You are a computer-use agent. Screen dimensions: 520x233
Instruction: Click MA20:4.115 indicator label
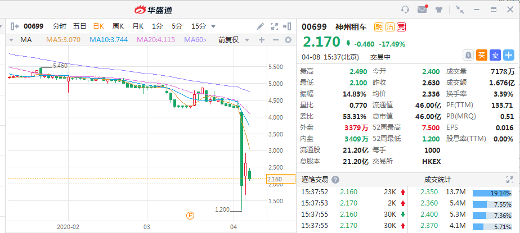pos(156,40)
